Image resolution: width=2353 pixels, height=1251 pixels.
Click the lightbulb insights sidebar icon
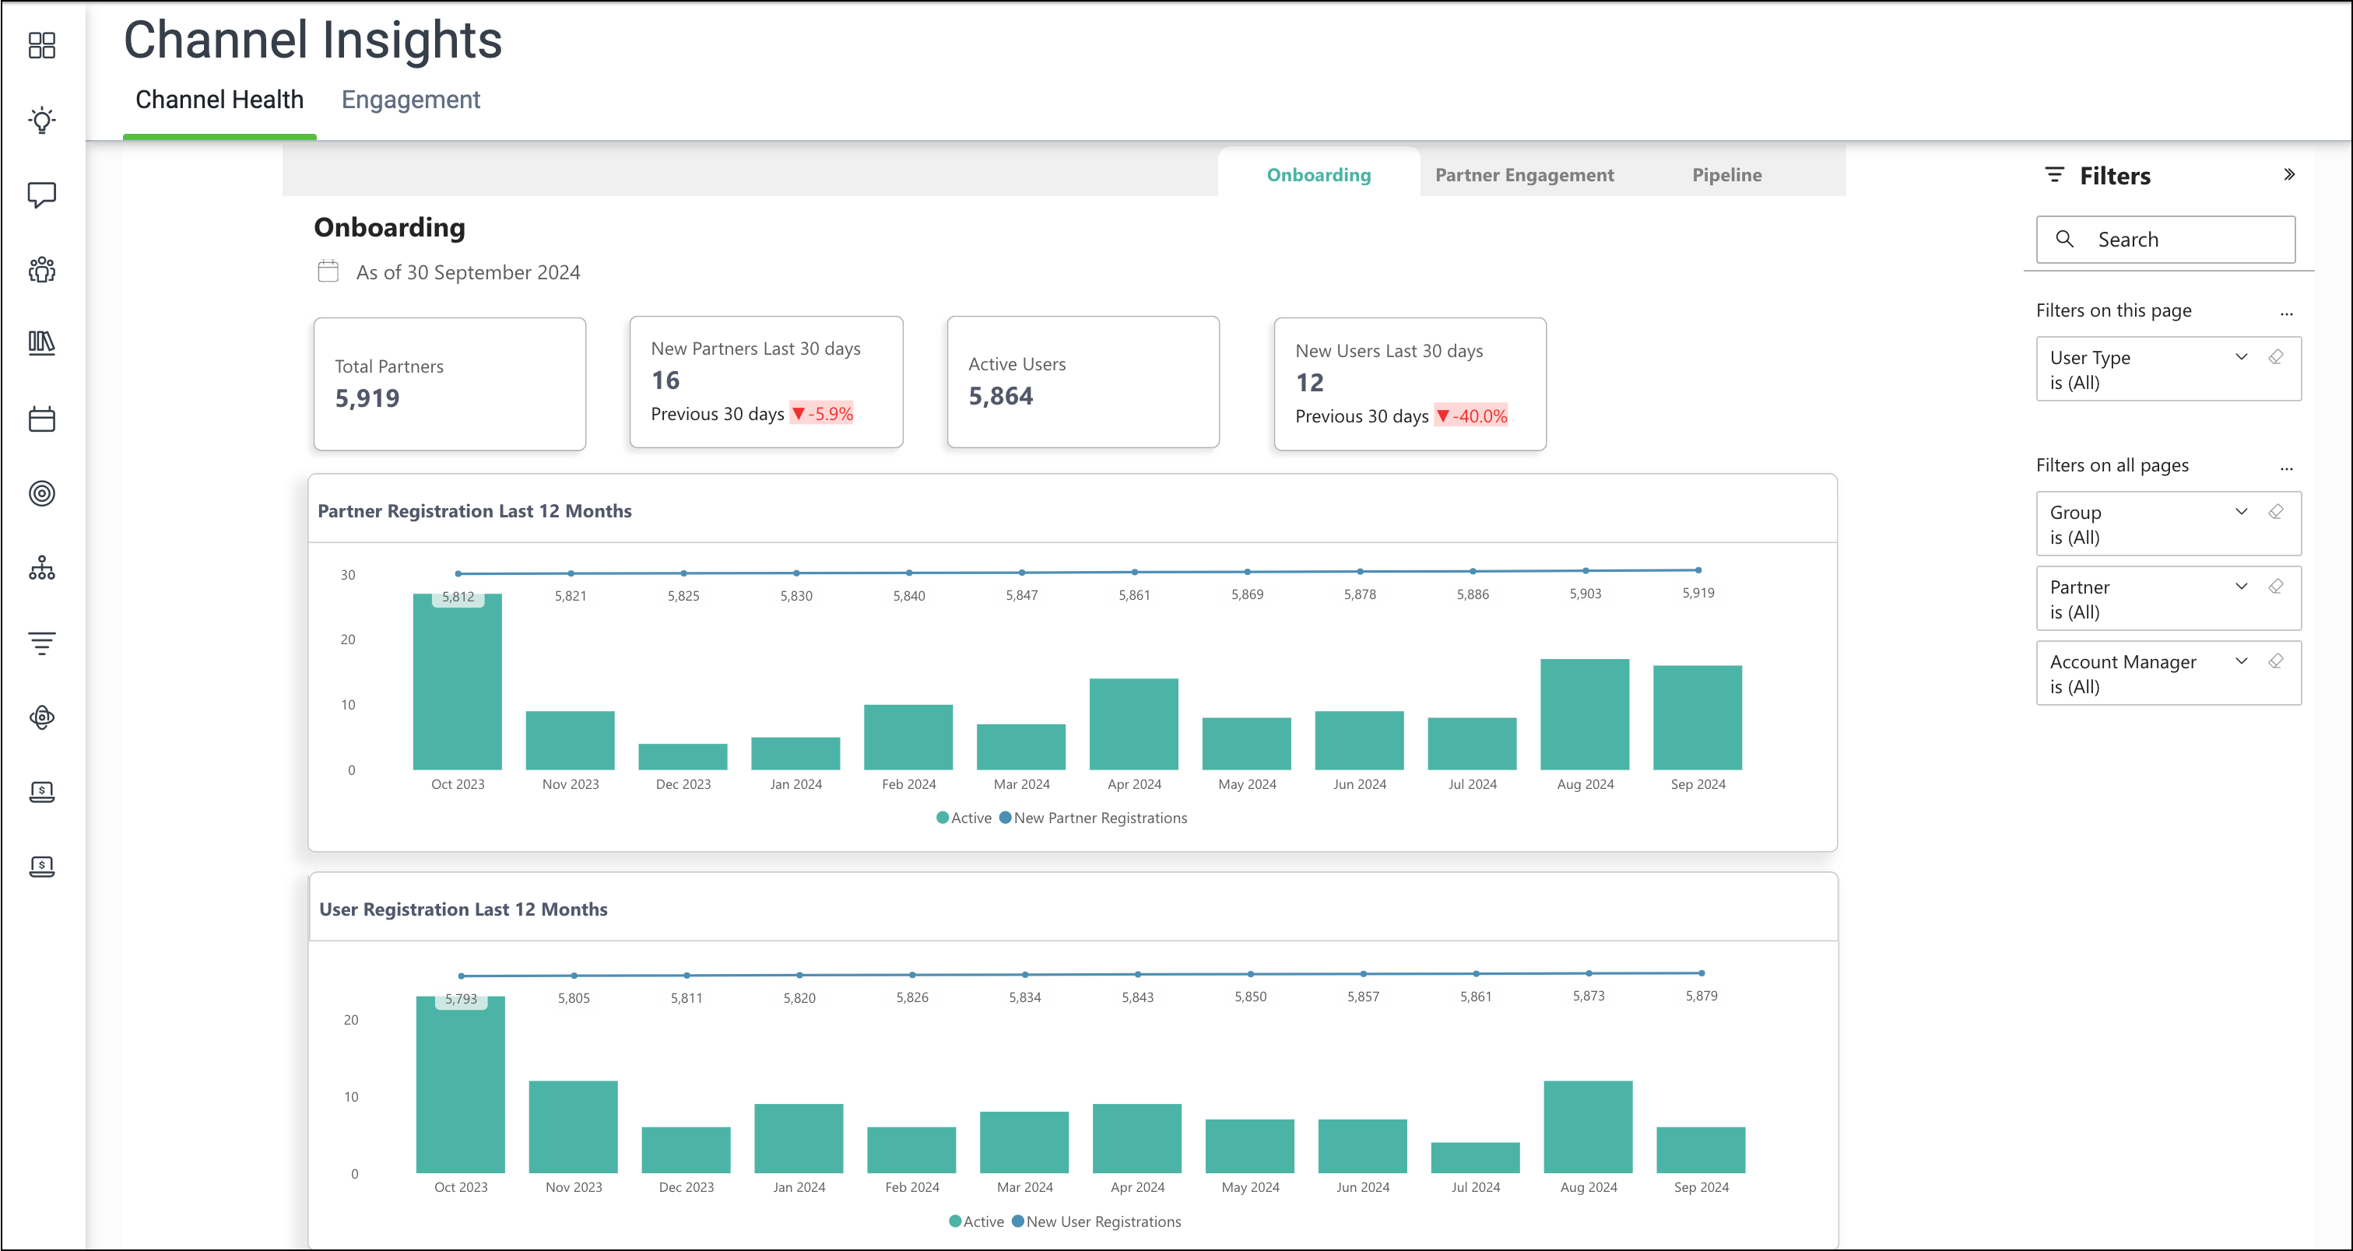click(x=42, y=120)
